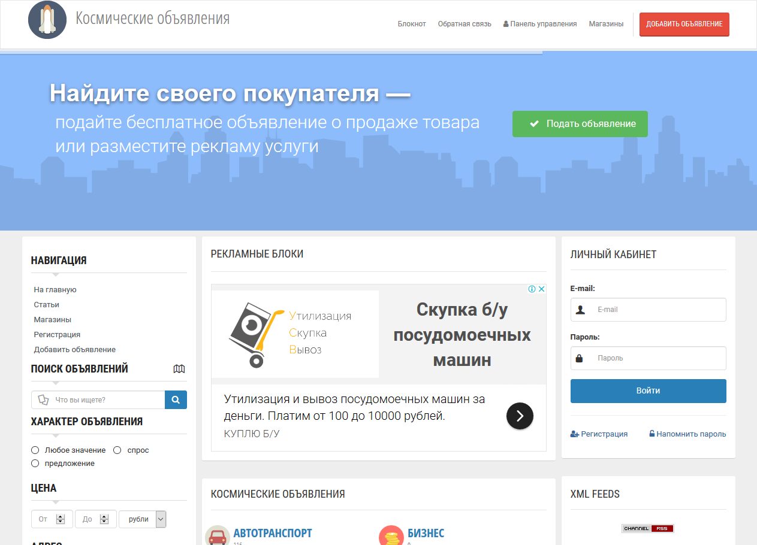Select the "спрос" radio option
Screen dimensions: 757x545
pyautogui.click(x=117, y=450)
